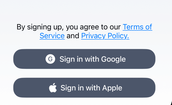Tap the Sign in with Google button

click(x=84, y=59)
